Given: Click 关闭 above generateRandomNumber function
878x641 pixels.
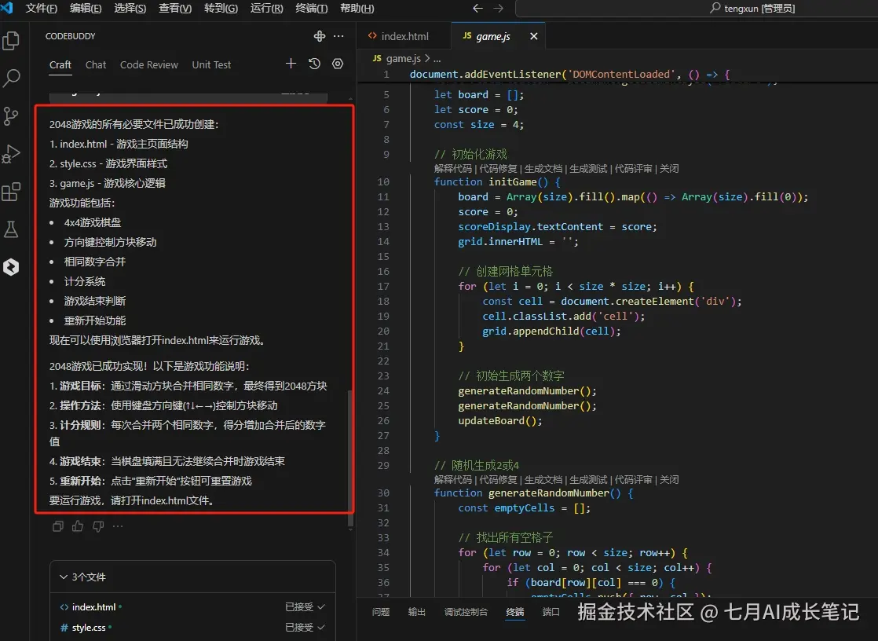Looking at the screenshot, I should (669, 480).
